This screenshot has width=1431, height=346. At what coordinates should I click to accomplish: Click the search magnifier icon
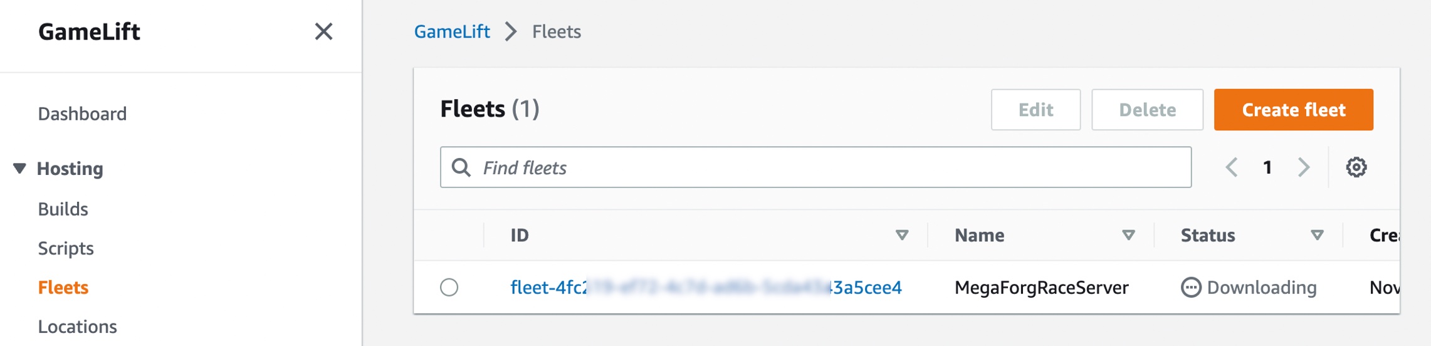coord(461,167)
